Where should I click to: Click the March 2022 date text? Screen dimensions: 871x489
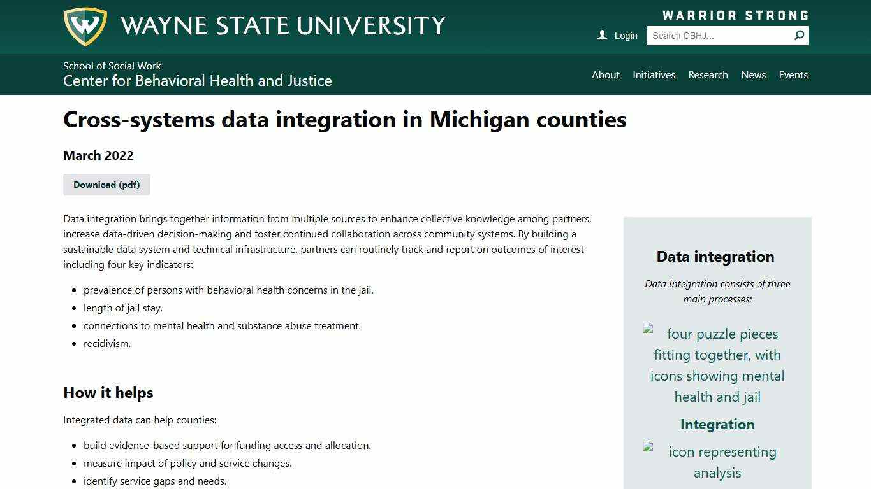pyautogui.click(x=98, y=155)
